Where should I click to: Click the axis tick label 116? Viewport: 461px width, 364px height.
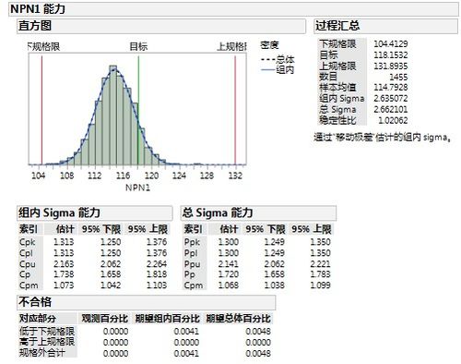(123, 176)
